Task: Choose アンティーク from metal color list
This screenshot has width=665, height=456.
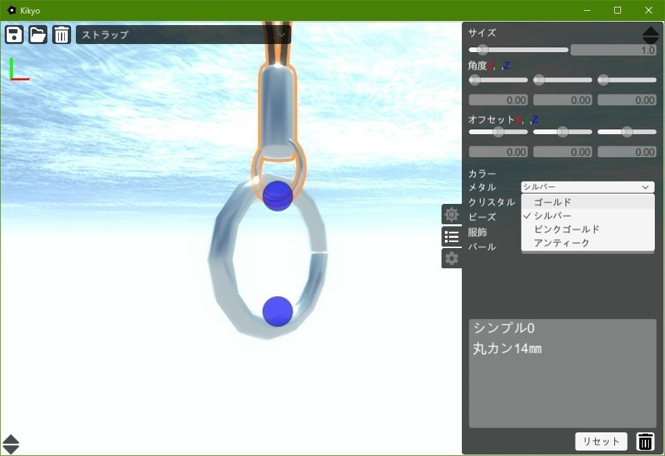Action: (x=588, y=243)
